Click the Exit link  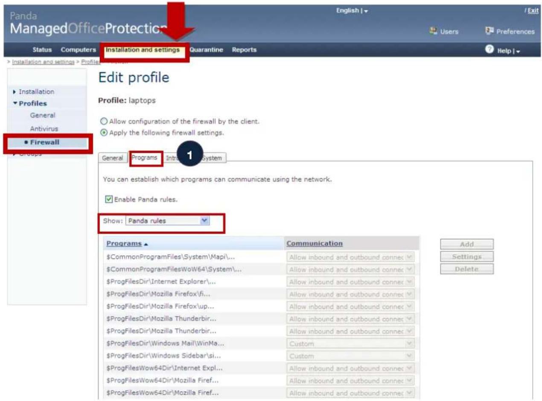click(x=533, y=11)
